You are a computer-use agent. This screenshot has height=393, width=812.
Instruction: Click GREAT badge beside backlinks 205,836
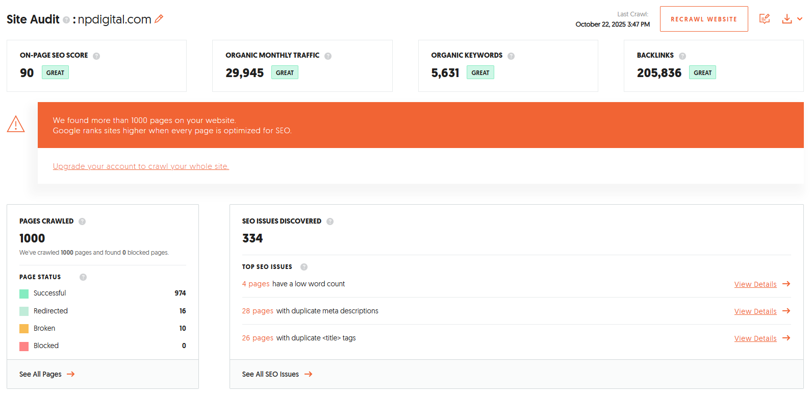coord(702,72)
